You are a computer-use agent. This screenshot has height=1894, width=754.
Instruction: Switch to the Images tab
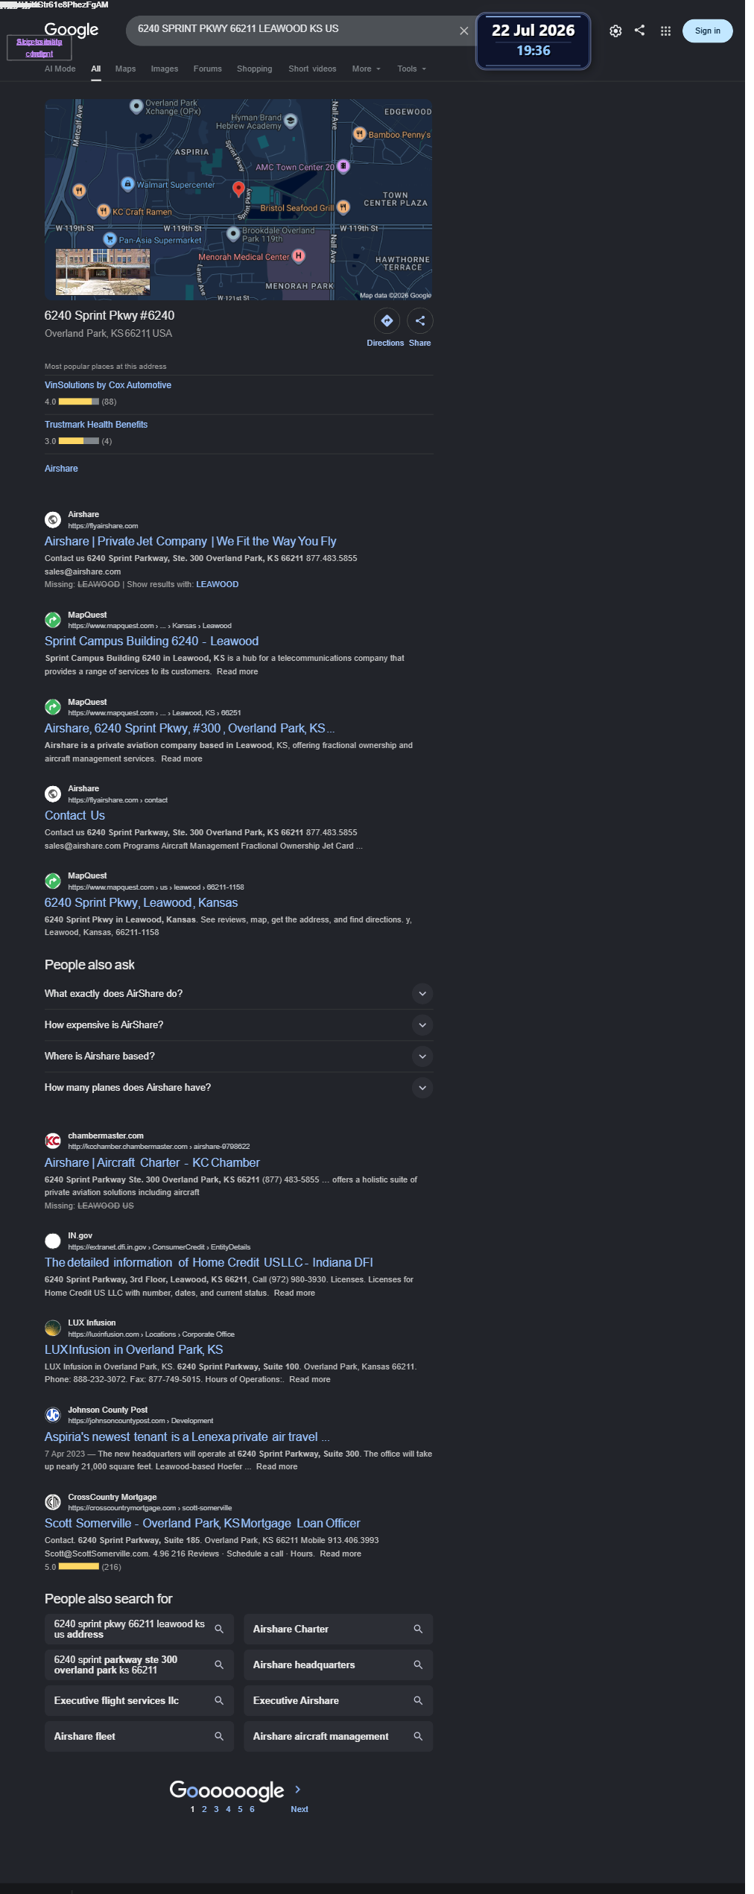coord(165,69)
